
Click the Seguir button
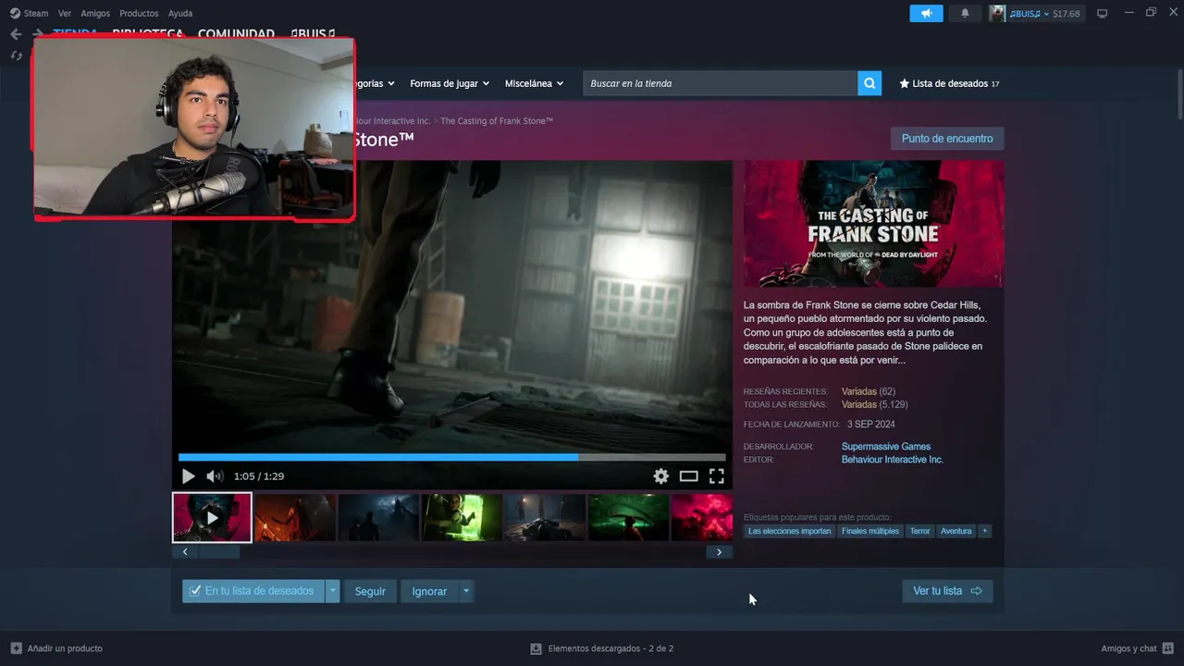(370, 591)
